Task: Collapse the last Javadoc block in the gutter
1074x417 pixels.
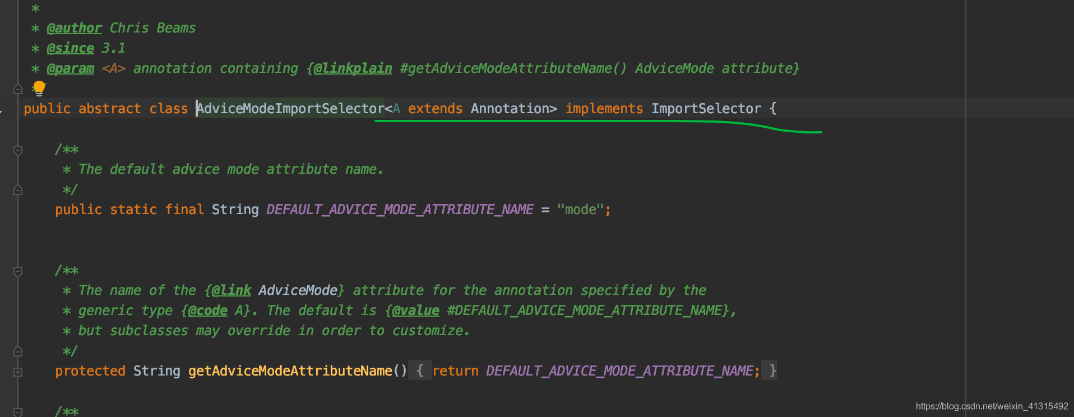Action: click(18, 412)
